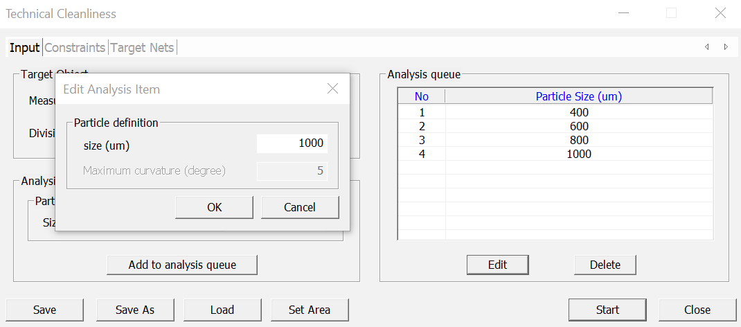Open the Target Nets tab
This screenshot has width=741, height=327.
tap(142, 48)
